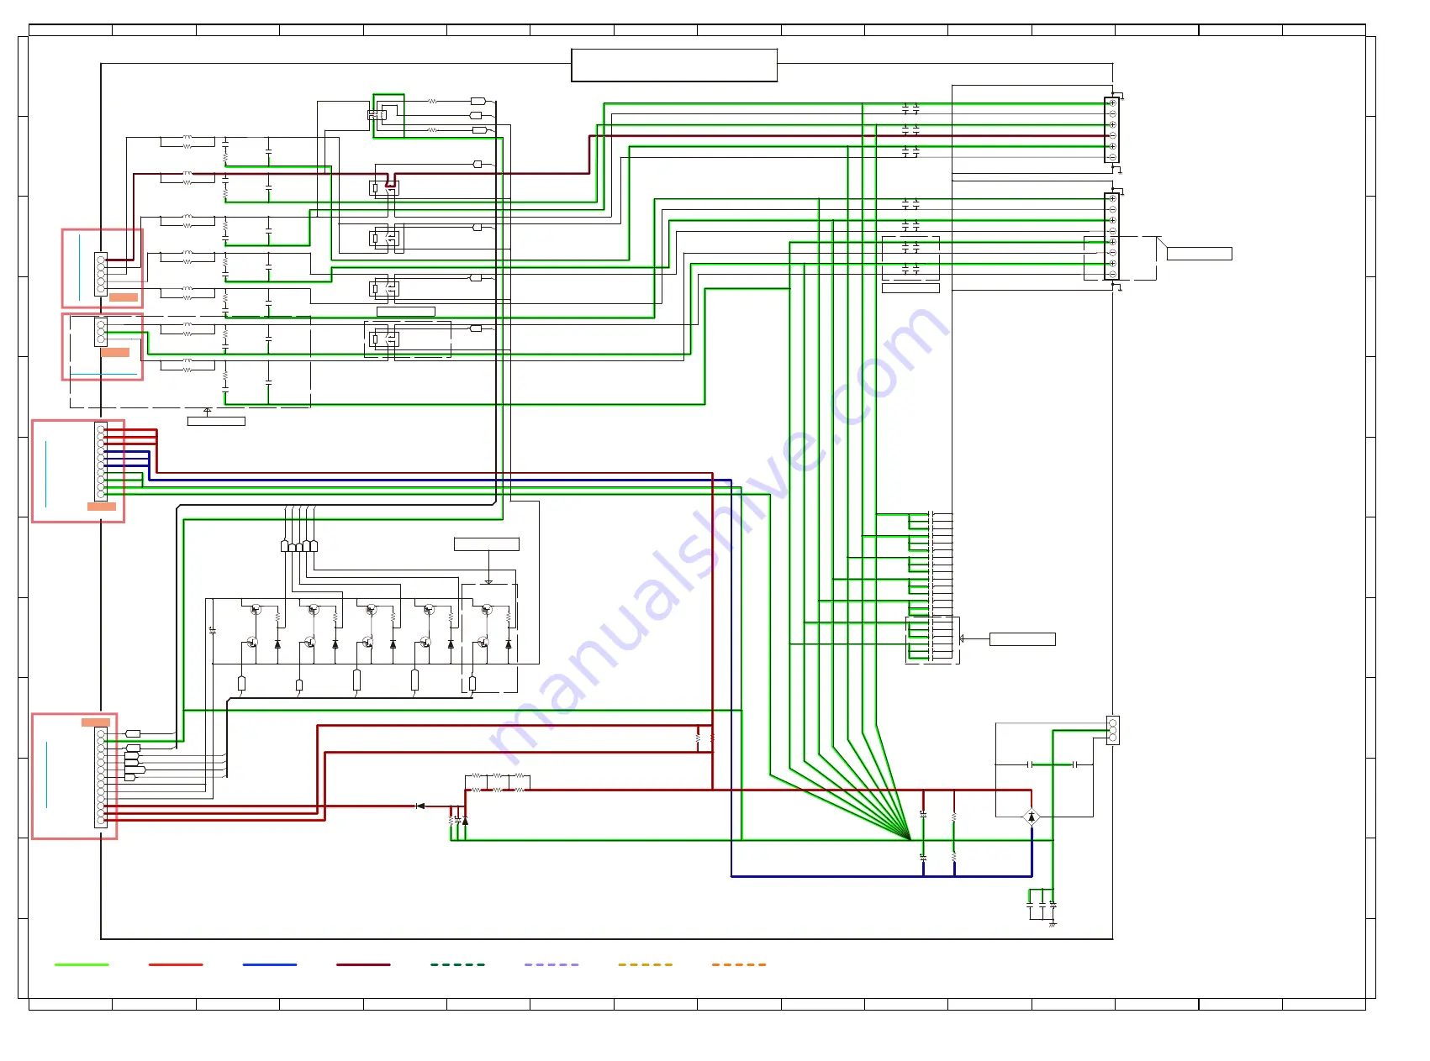Click the blank label box above the transistor array
The image size is (1430, 1061).
487,544
